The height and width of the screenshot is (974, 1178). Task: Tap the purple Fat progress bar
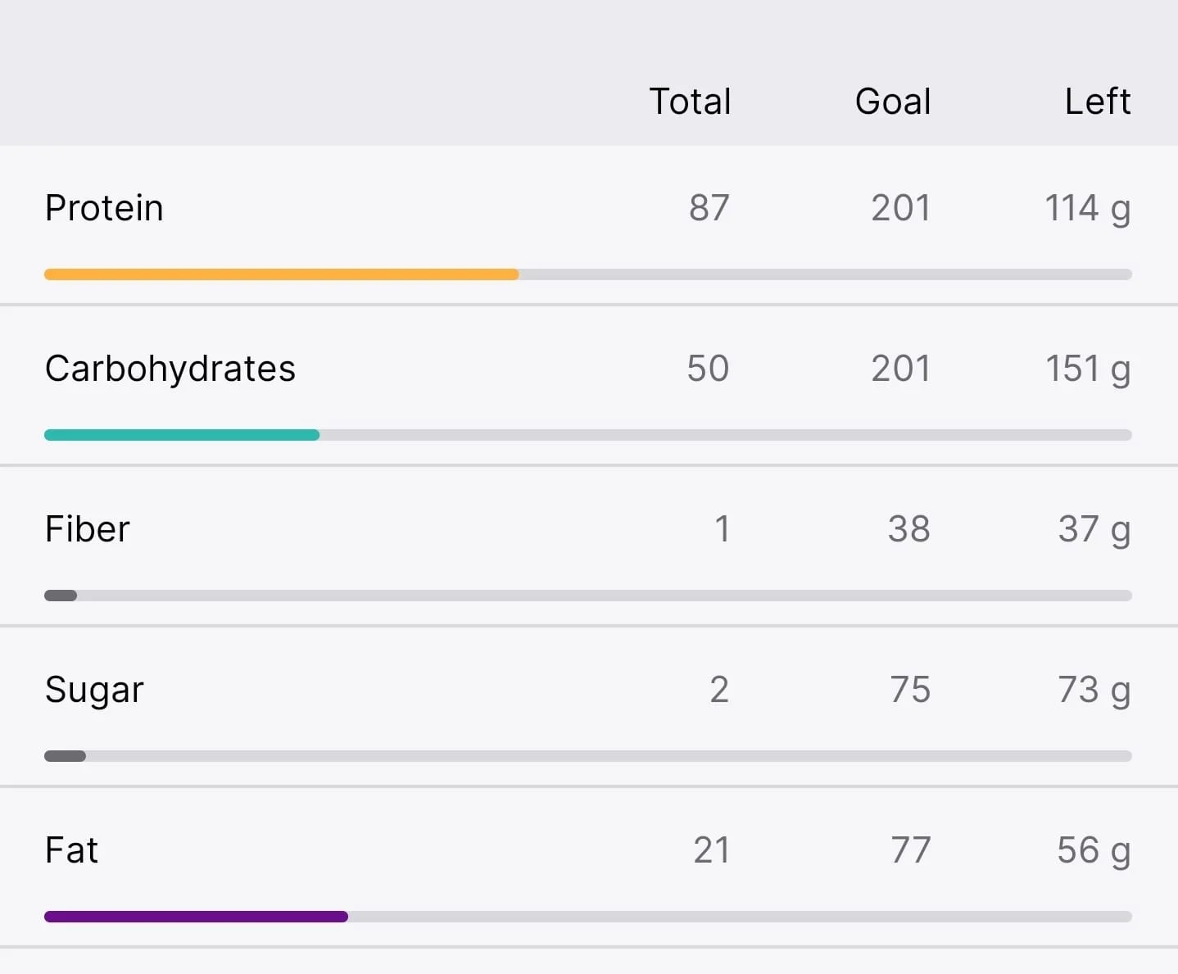click(588, 917)
